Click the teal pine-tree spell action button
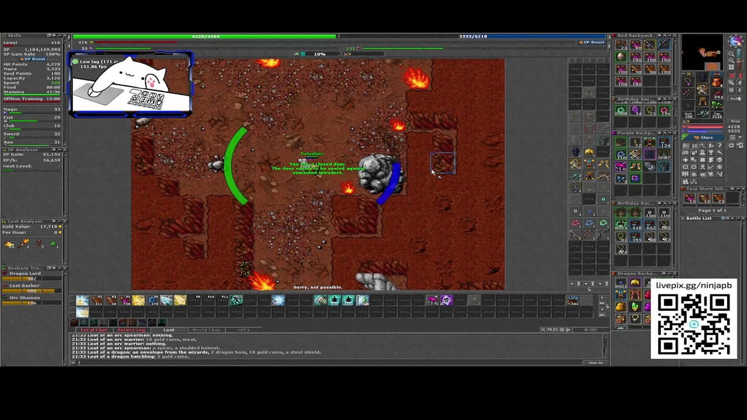Image resolution: width=747 pixels, height=420 pixels. click(334, 300)
